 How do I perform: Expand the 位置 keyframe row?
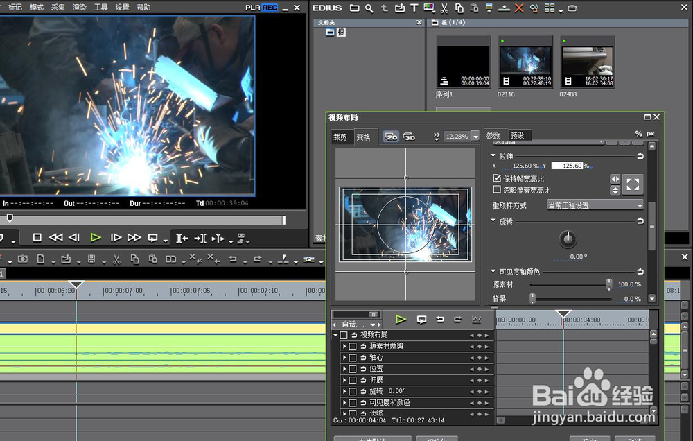point(344,369)
